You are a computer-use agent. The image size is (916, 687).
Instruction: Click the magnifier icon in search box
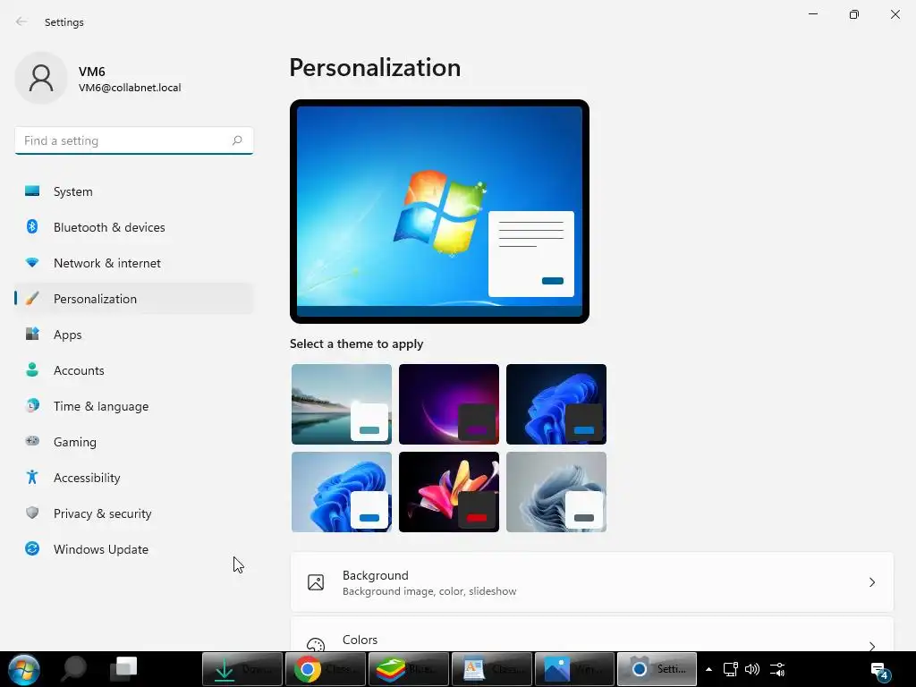click(236, 140)
